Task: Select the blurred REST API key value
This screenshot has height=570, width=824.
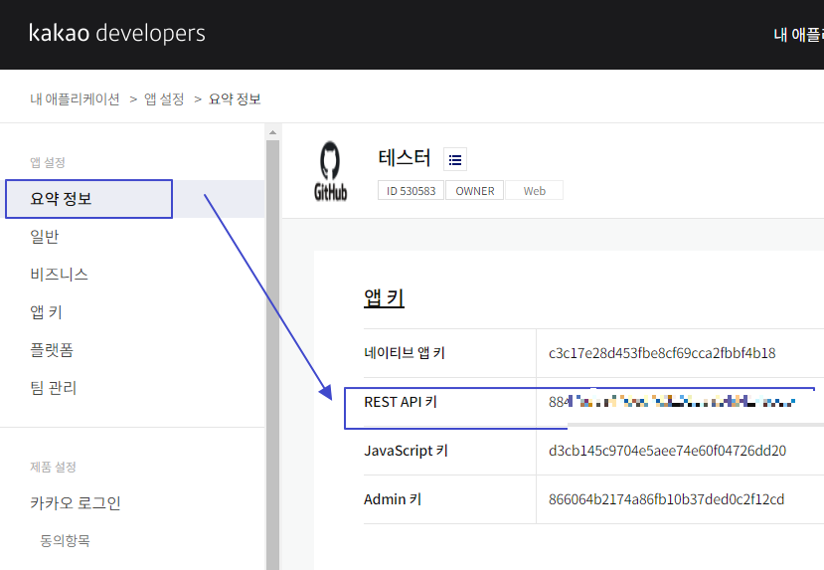Action: pyautogui.click(x=672, y=402)
